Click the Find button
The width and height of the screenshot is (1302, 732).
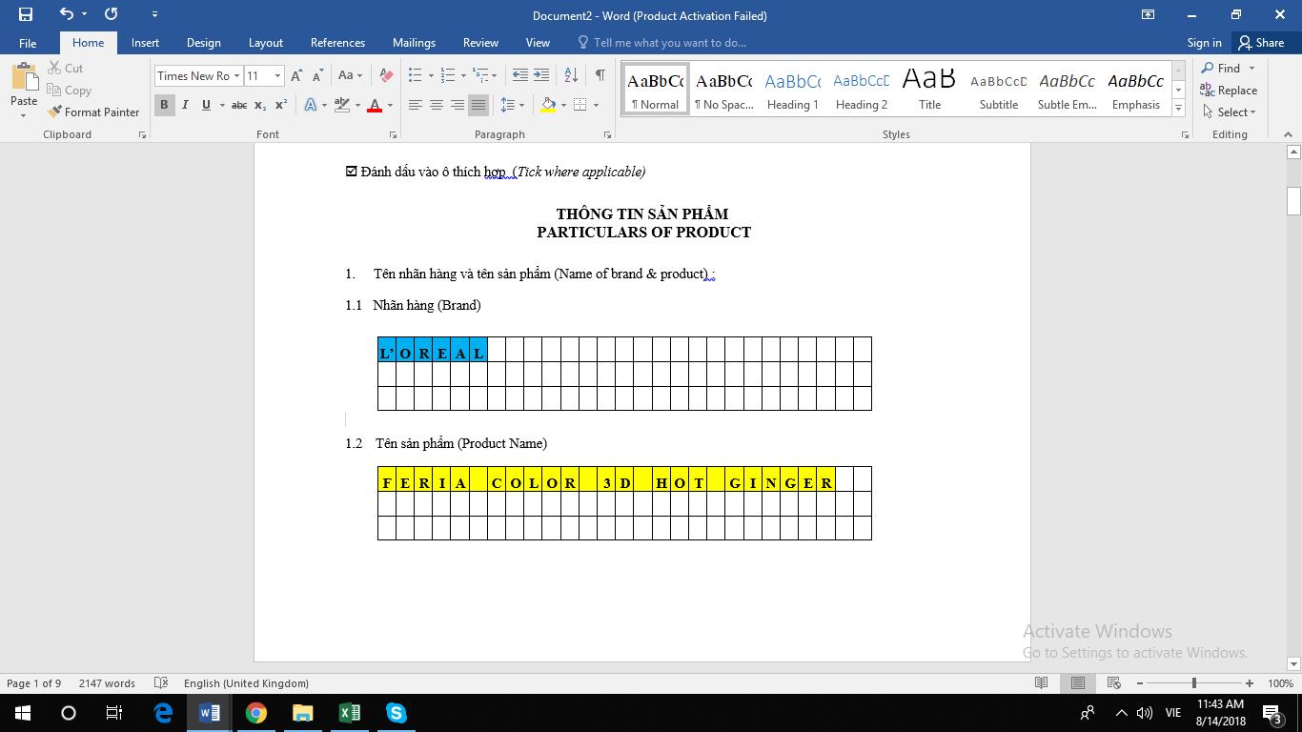[1221, 68]
